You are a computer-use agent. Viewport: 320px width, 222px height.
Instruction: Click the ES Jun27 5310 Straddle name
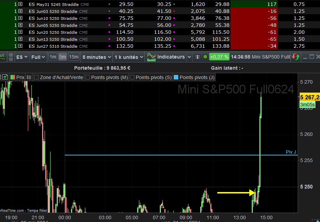[53, 46]
